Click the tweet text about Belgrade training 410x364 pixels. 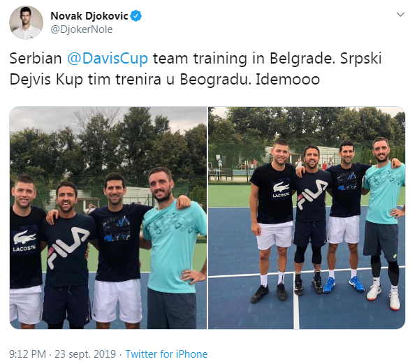(196, 68)
